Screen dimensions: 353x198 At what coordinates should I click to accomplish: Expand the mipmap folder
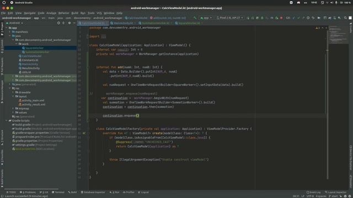click(x=13, y=108)
